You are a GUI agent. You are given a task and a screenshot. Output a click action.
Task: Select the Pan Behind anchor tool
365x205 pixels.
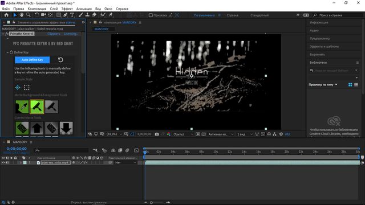(50, 15)
